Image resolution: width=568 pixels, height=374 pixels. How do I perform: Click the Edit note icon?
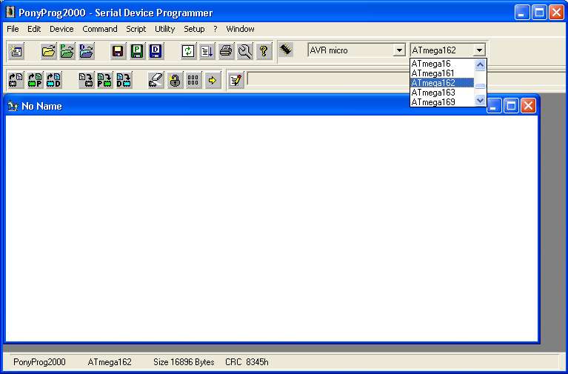[235, 80]
